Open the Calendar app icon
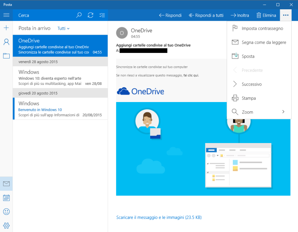298x232 pixels. coord(6,198)
